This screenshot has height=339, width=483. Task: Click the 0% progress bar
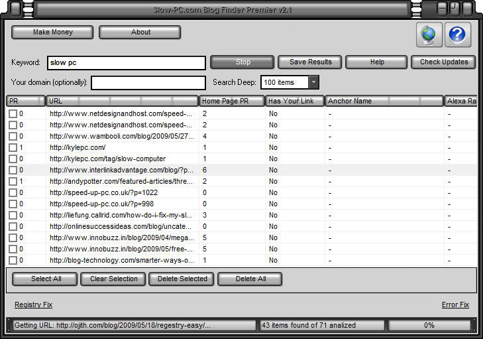coord(429,326)
